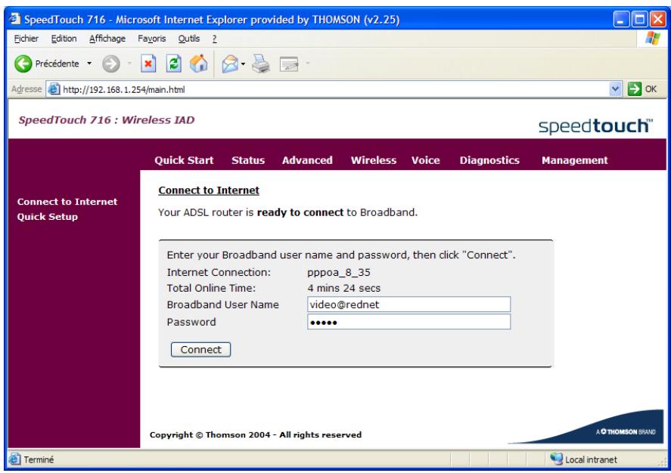Image resolution: width=671 pixels, height=473 pixels.
Task: Click the Local intranet zone icon
Action: [x=556, y=459]
